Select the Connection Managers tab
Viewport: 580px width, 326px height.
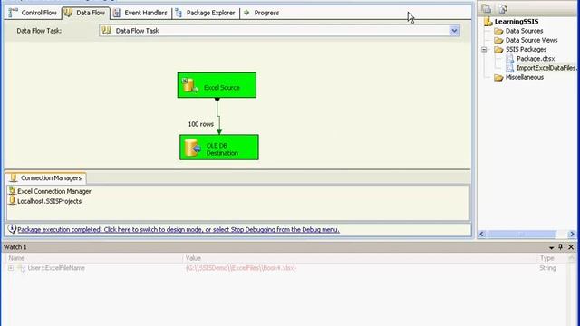pyautogui.click(x=46, y=177)
